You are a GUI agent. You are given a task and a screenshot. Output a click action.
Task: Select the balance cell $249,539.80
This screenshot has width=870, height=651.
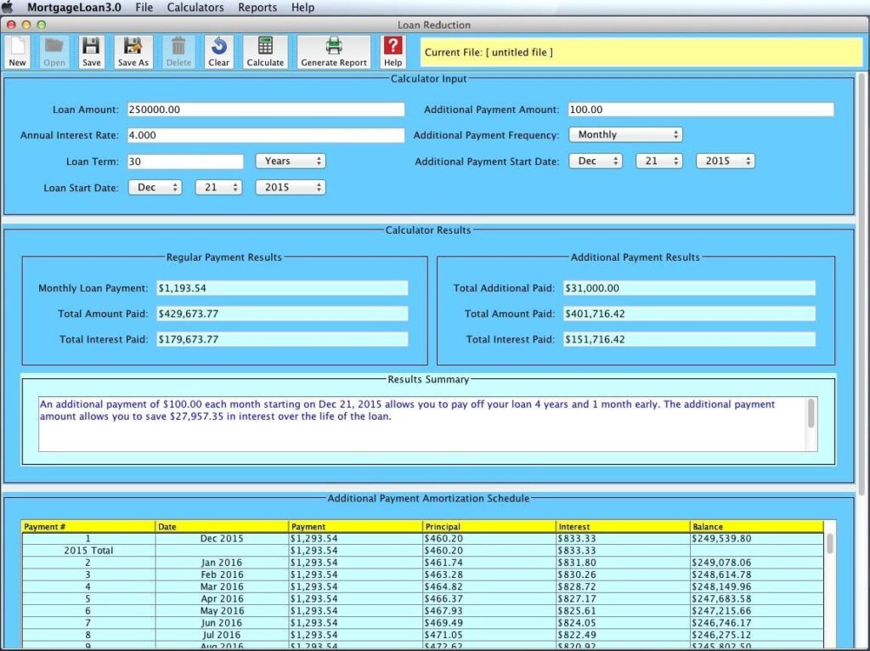[757, 538]
